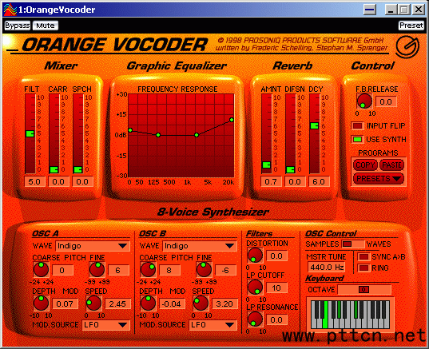Open the OSC A MOD.SOURCE LFO dropdown
Screen dimensions: 429x349
(105, 325)
